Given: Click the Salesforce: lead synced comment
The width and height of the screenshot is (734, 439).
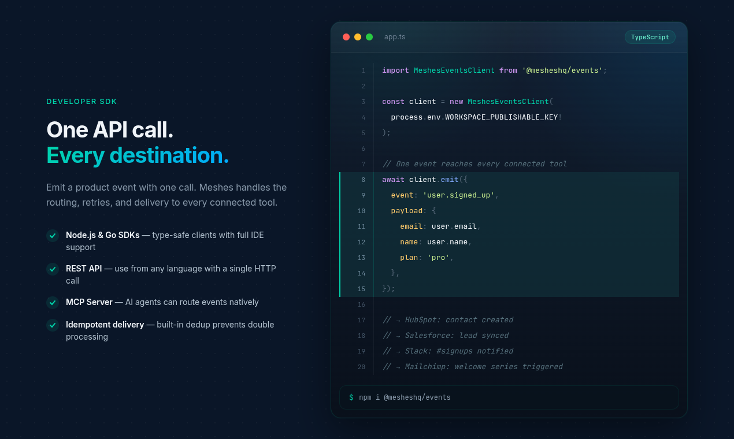Looking at the screenshot, I should pyautogui.click(x=446, y=336).
